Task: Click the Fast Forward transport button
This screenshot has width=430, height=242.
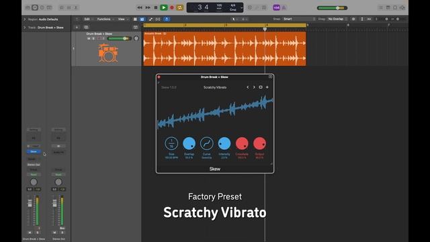Action: pos(148,7)
